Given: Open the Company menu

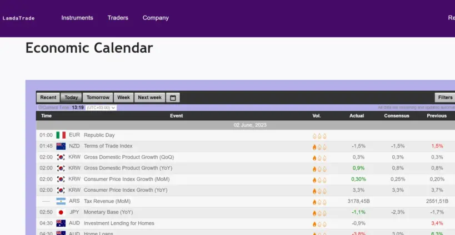Looking at the screenshot, I should (x=156, y=18).
